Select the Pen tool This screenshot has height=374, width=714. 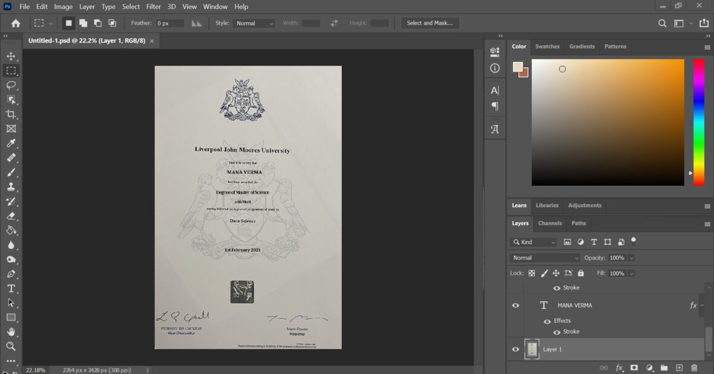pyautogui.click(x=11, y=274)
